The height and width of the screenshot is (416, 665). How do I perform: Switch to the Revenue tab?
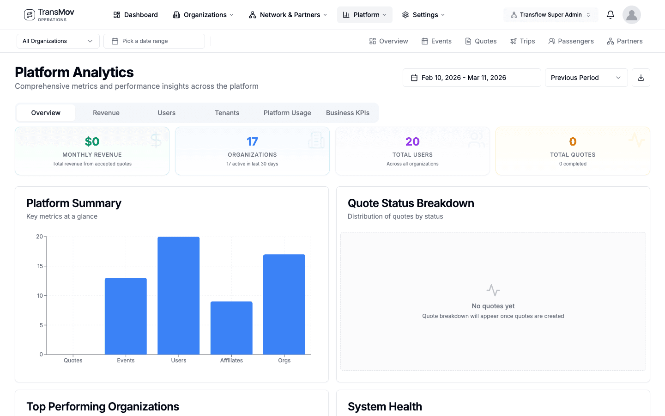tap(106, 112)
